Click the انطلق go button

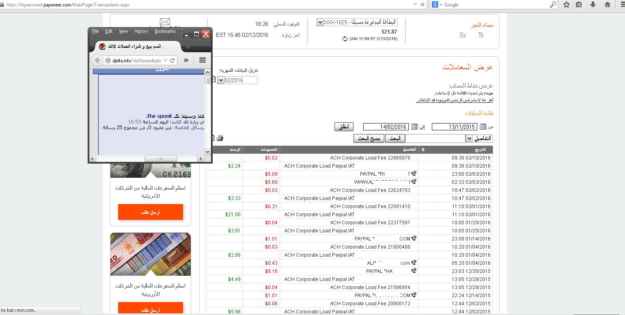coord(344,127)
